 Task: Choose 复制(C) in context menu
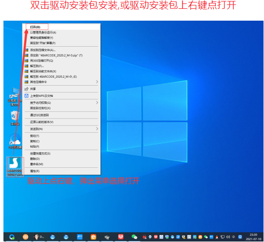click(62, 141)
